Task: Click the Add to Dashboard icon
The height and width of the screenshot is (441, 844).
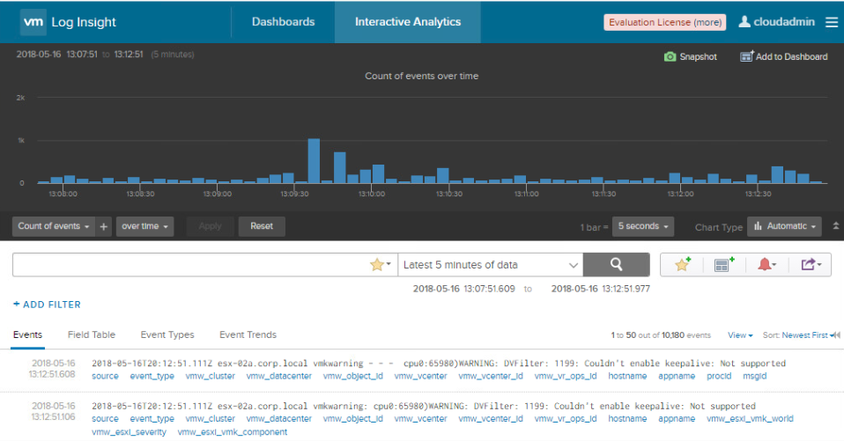Action: 746,56
